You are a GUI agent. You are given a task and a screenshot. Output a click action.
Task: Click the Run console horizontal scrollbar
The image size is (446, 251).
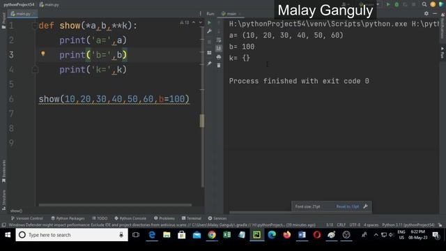(260, 212)
